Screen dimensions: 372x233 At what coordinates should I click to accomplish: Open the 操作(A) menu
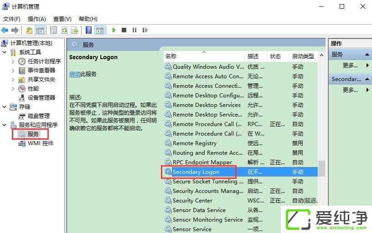click(x=36, y=19)
